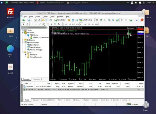Expand the Examples scripts node
This screenshot has width=156, height=114.
coord(25,54)
